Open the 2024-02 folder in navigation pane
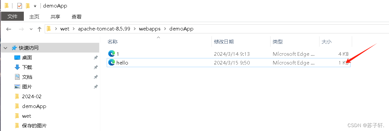The height and width of the screenshot is (131, 389). pyautogui.click(x=32, y=96)
